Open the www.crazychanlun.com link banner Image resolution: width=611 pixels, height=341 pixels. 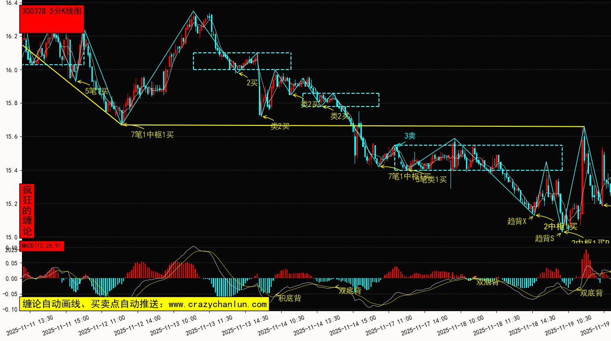tap(145, 304)
